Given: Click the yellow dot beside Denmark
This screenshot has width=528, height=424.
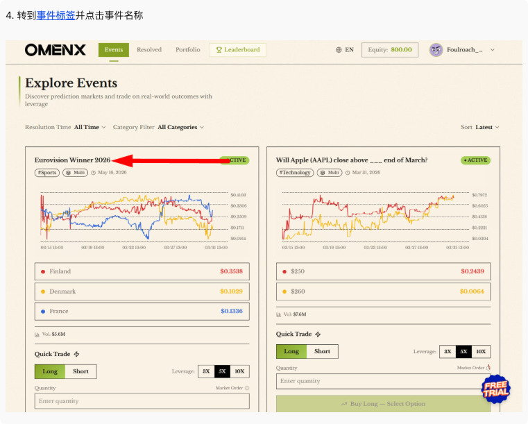Looking at the screenshot, I should pos(43,291).
